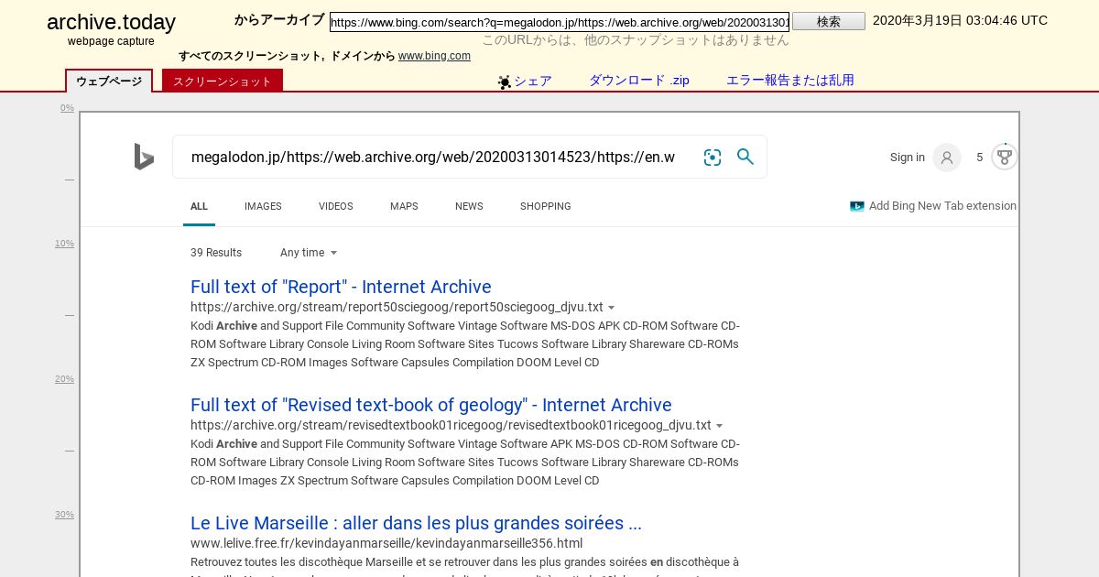Select the ウェブページ tab
This screenshot has height=577, width=1099.
tap(109, 81)
